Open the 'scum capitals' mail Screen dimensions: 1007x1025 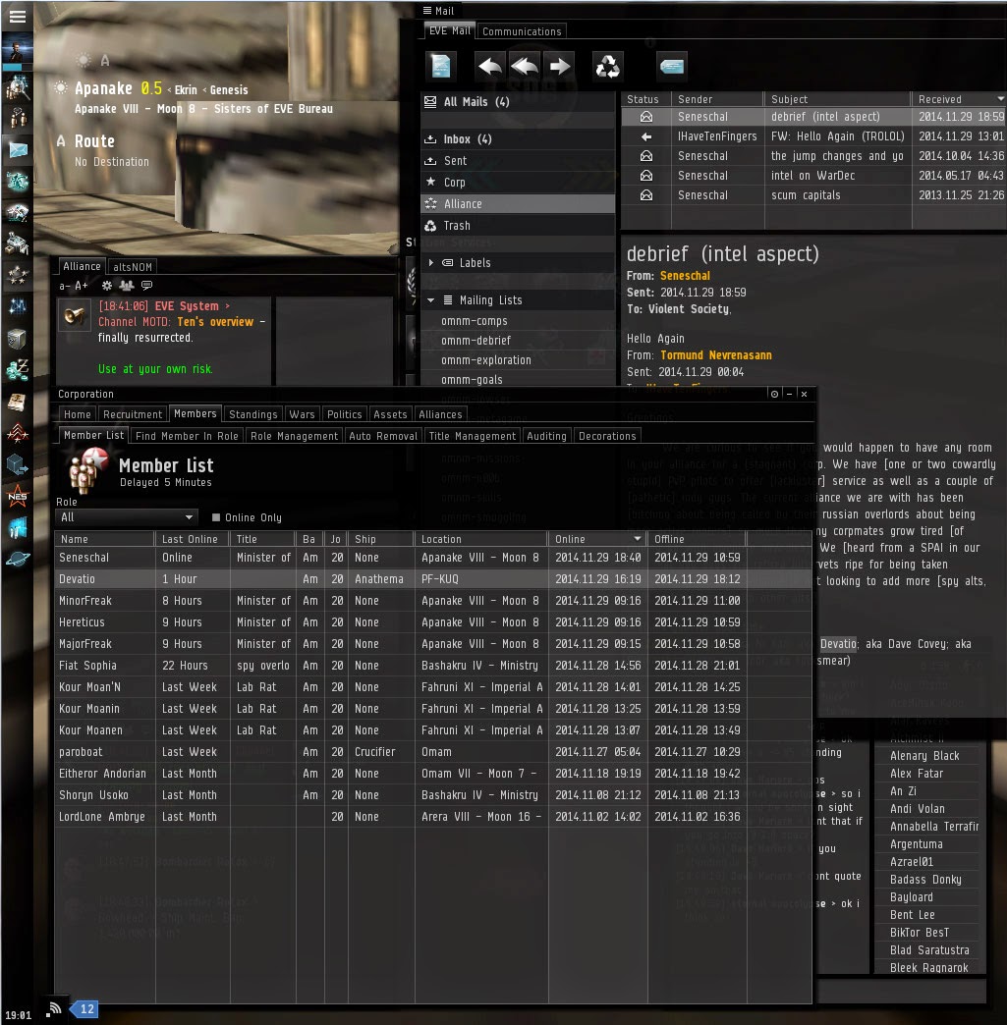tap(813, 195)
